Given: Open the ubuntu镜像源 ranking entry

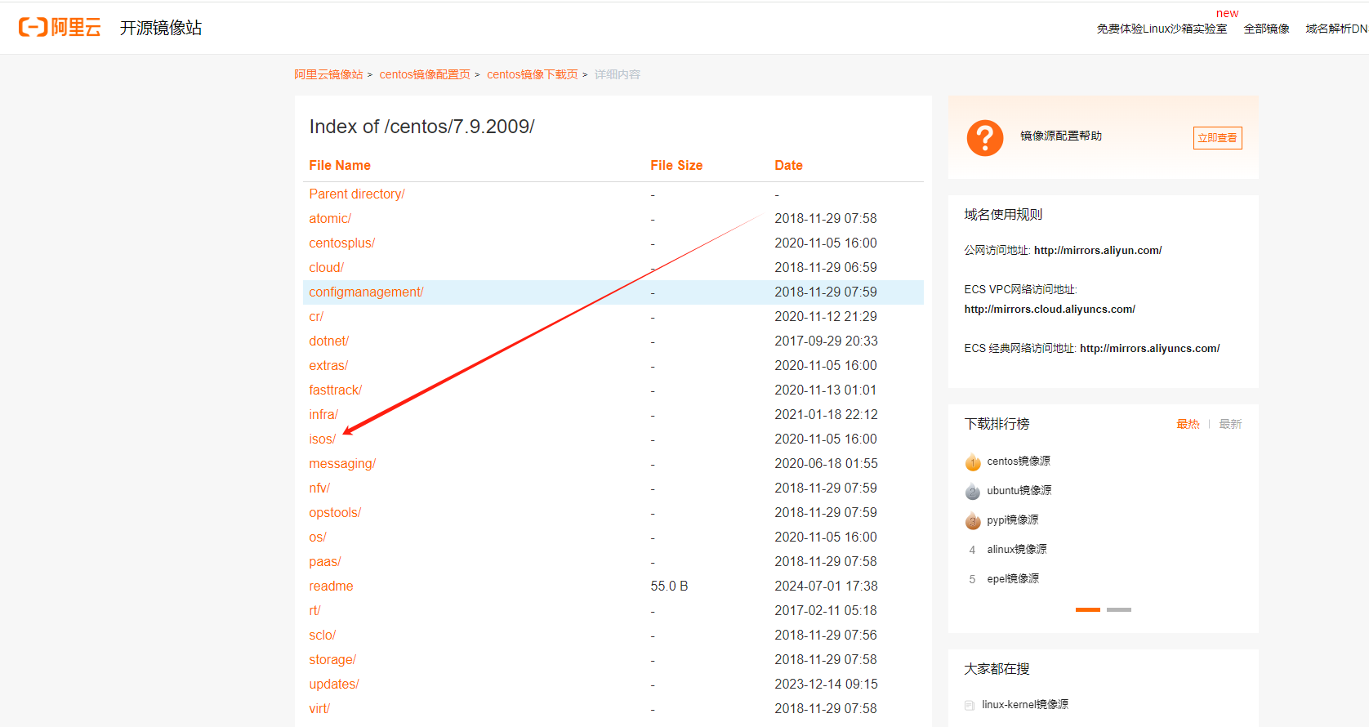Looking at the screenshot, I should pyautogui.click(x=1019, y=491).
